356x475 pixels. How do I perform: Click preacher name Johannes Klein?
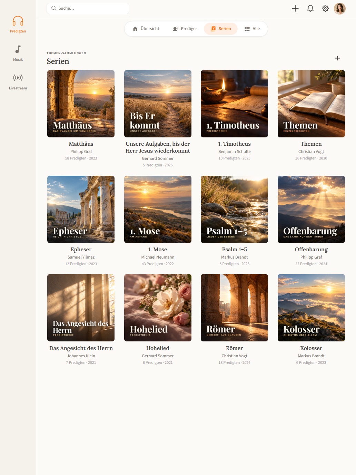(81, 356)
